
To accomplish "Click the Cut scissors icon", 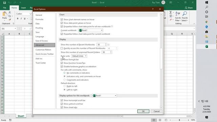I will [9, 13].
